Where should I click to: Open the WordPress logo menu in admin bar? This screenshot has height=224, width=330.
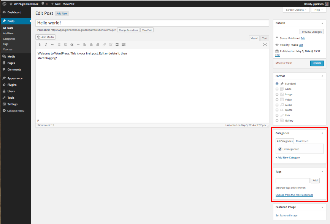coord(4,4)
